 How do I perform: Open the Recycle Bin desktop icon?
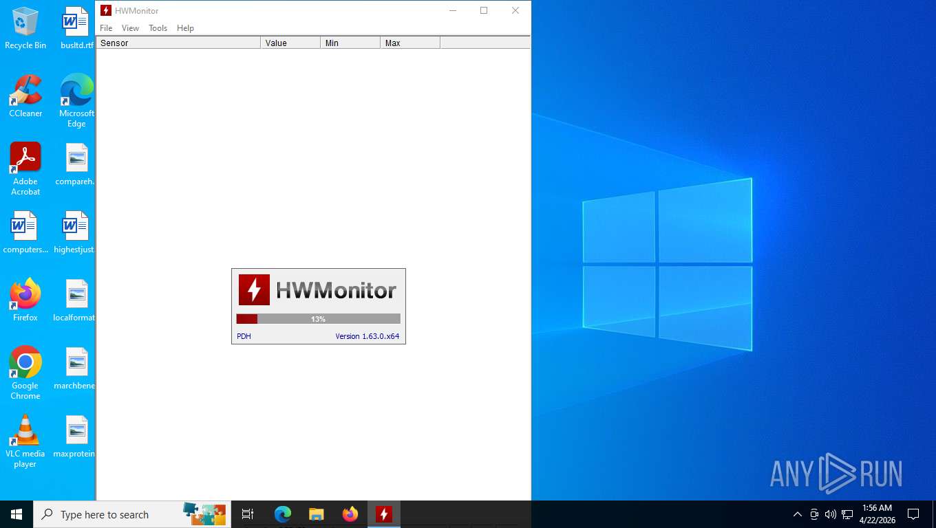click(x=25, y=28)
